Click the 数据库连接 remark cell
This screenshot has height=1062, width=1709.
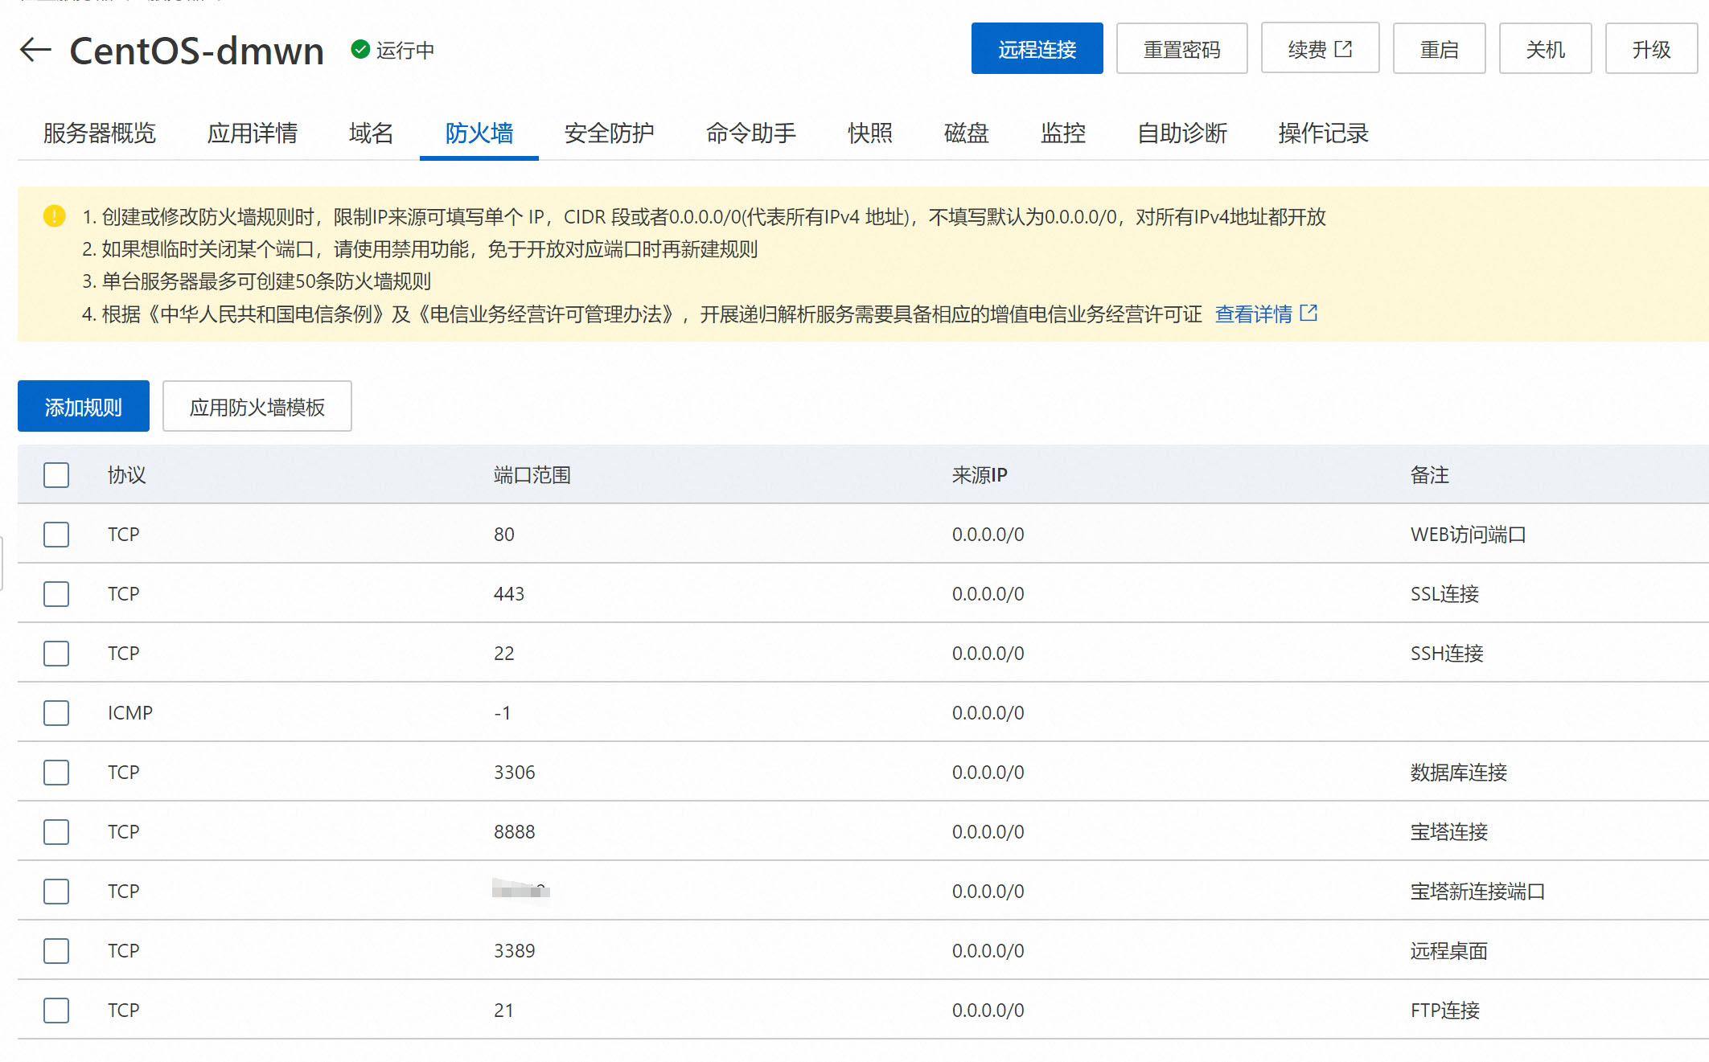coord(1458,772)
